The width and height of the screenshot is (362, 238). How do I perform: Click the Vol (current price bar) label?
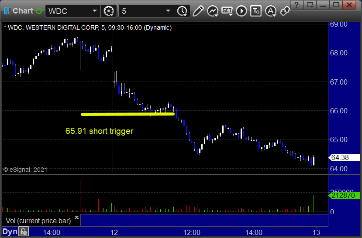[x=38, y=221]
